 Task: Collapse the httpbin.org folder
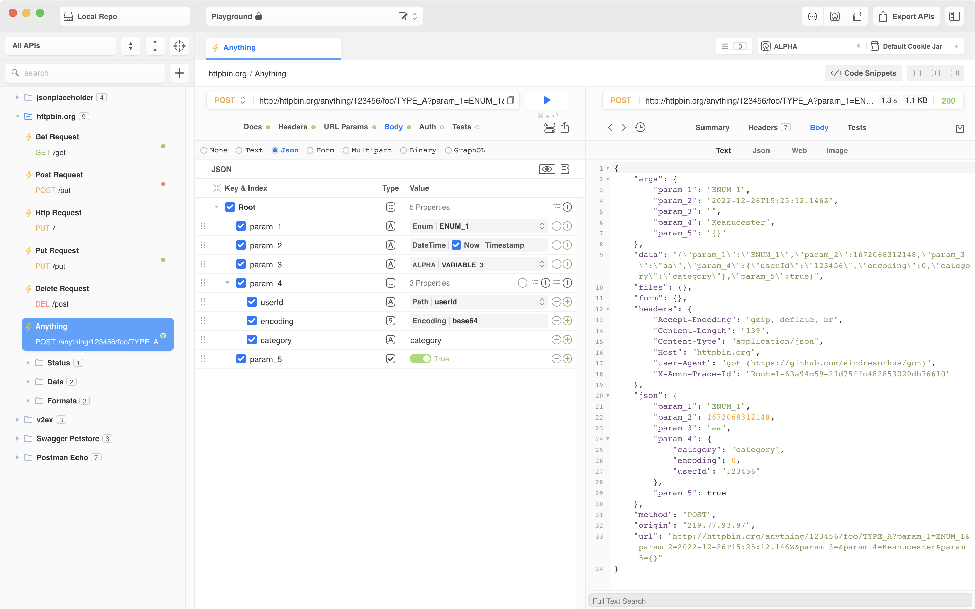17,116
